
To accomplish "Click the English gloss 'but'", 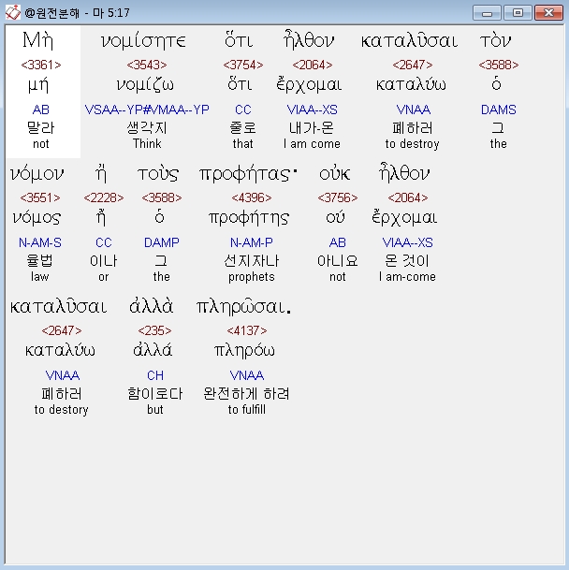I will coord(155,410).
